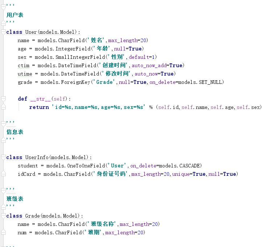Click fold marker at quotes below 班级表

(x=3, y=207)
